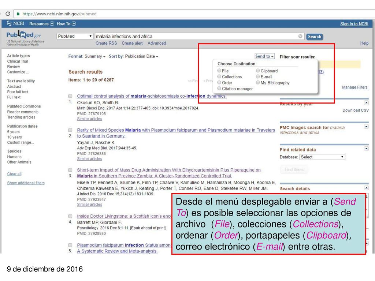Click the Create RSS link
Screen dimensions: 375x281
(x=106, y=43)
